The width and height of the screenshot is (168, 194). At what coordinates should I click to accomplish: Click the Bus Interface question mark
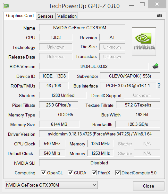(x=159, y=86)
